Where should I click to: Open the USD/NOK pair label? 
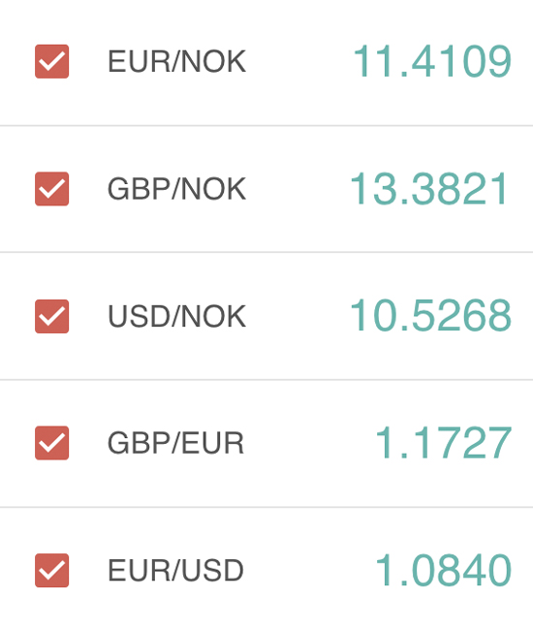click(x=176, y=316)
